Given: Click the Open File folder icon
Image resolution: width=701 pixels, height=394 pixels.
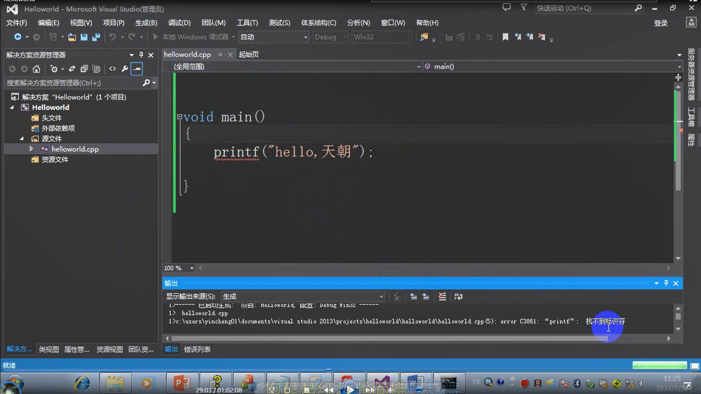Looking at the screenshot, I should point(72,37).
